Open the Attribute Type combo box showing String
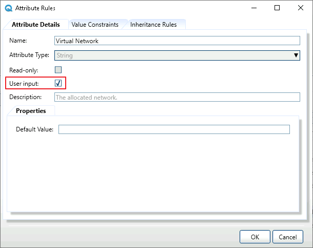 (172, 55)
